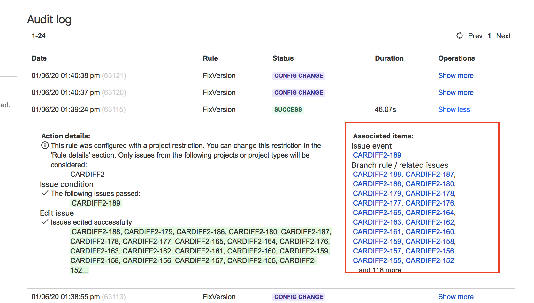534x303 pixels.
Task: Expand details with Show more on entry 63121
Action: pos(456,75)
